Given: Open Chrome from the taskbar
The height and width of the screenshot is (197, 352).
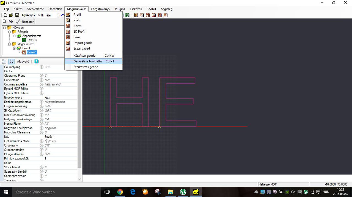Looking at the screenshot, I should [x=120, y=192].
